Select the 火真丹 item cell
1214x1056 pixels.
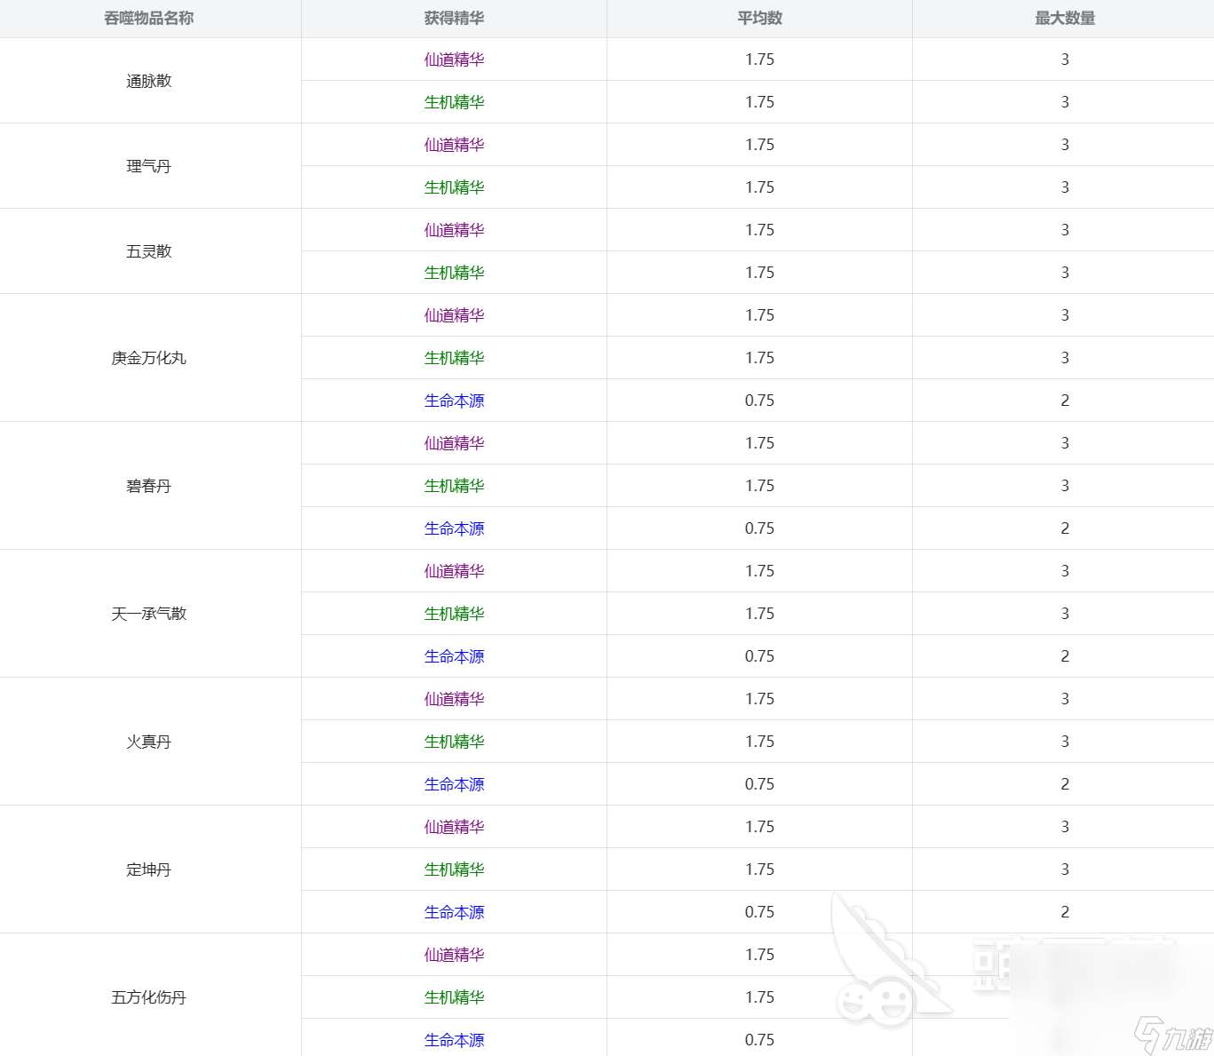(x=149, y=742)
